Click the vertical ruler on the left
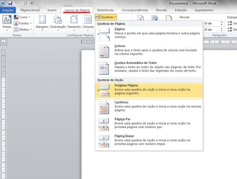237x179 pixels. [x=3, y=114]
